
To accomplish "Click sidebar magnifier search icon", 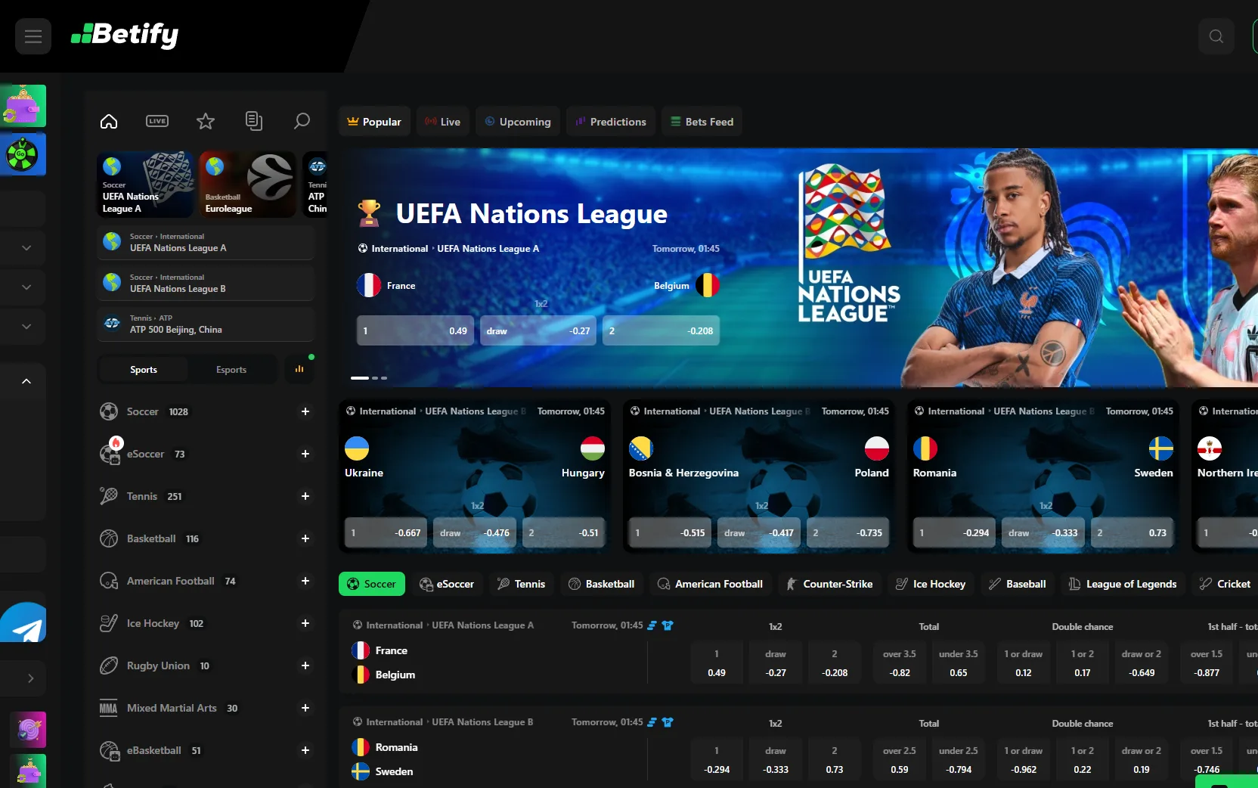I will tap(302, 121).
